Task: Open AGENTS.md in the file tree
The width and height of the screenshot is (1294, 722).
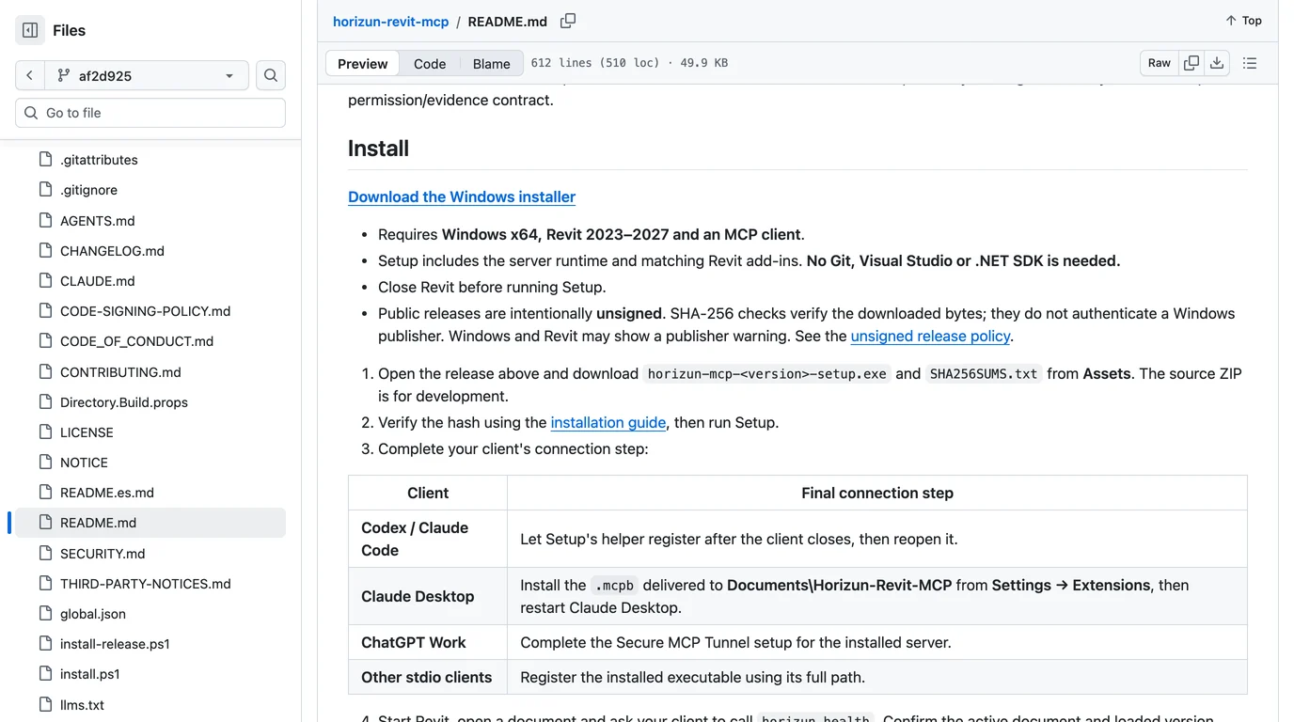Action: [x=150, y=221]
